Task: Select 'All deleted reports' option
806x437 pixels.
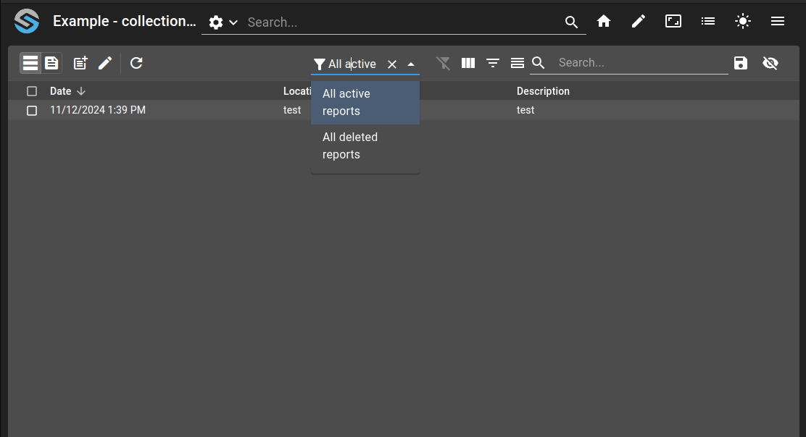Action: point(365,146)
